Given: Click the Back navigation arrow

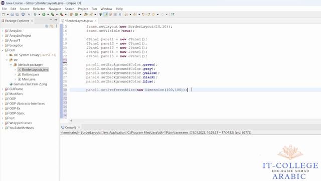Looking at the screenshot, I should (x=153, y=15).
